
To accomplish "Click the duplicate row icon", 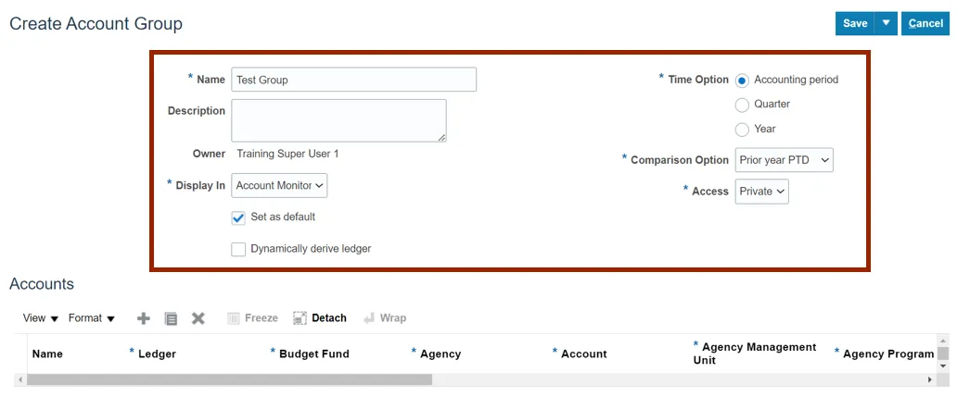I will click(x=171, y=318).
